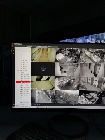105x140 pixels.
Task: Click the snapshot camera icon in the bottom toolbar
Action: coord(39,104)
